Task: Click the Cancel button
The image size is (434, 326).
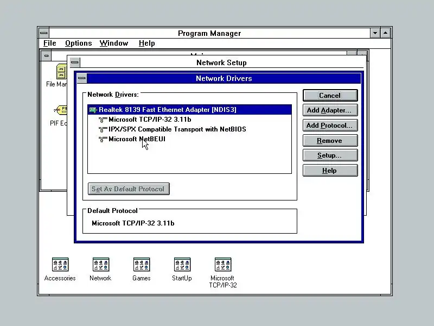Action: 330,96
